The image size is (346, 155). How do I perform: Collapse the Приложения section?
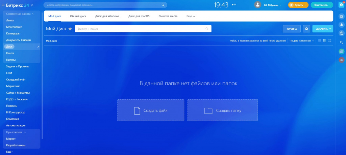pyautogui.click(x=16, y=132)
